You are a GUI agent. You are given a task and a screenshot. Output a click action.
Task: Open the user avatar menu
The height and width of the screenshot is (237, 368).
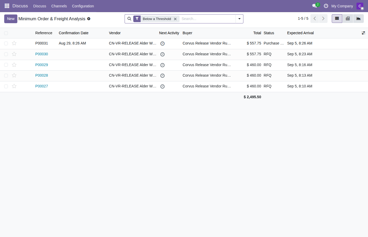[x=360, y=6]
